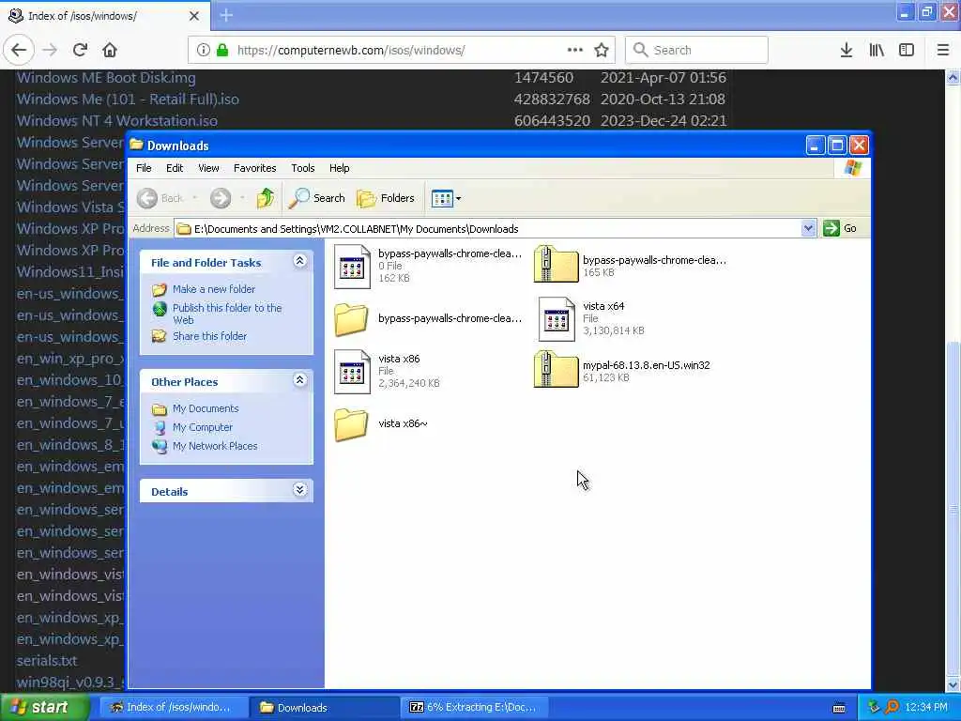Viewport: 961px width, 721px height.
Task: Open Firefox hamburger menu
Action: [x=942, y=50]
